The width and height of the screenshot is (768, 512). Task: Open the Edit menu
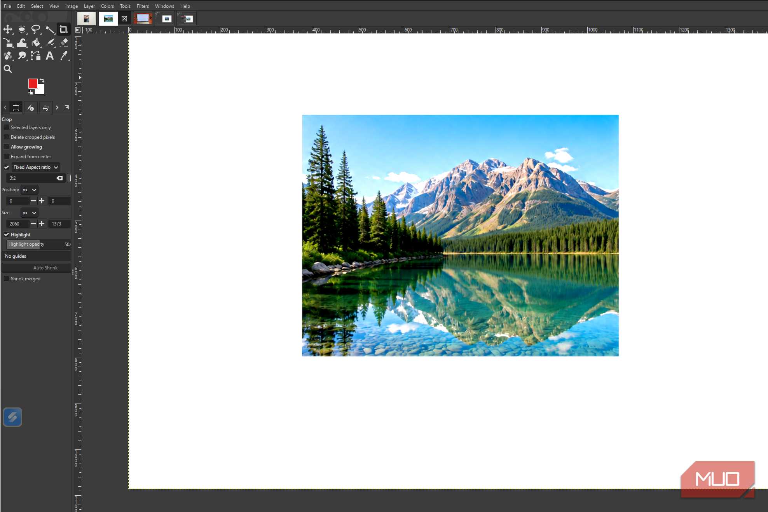point(21,6)
